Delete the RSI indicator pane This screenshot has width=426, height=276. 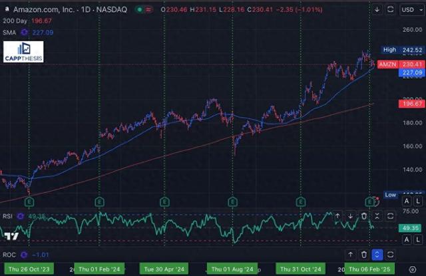(x=364, y=216)
